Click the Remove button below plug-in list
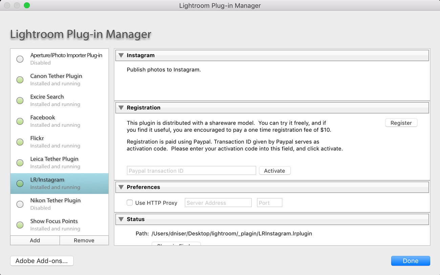This screenshot has height=275, width=440. point(84,240)
